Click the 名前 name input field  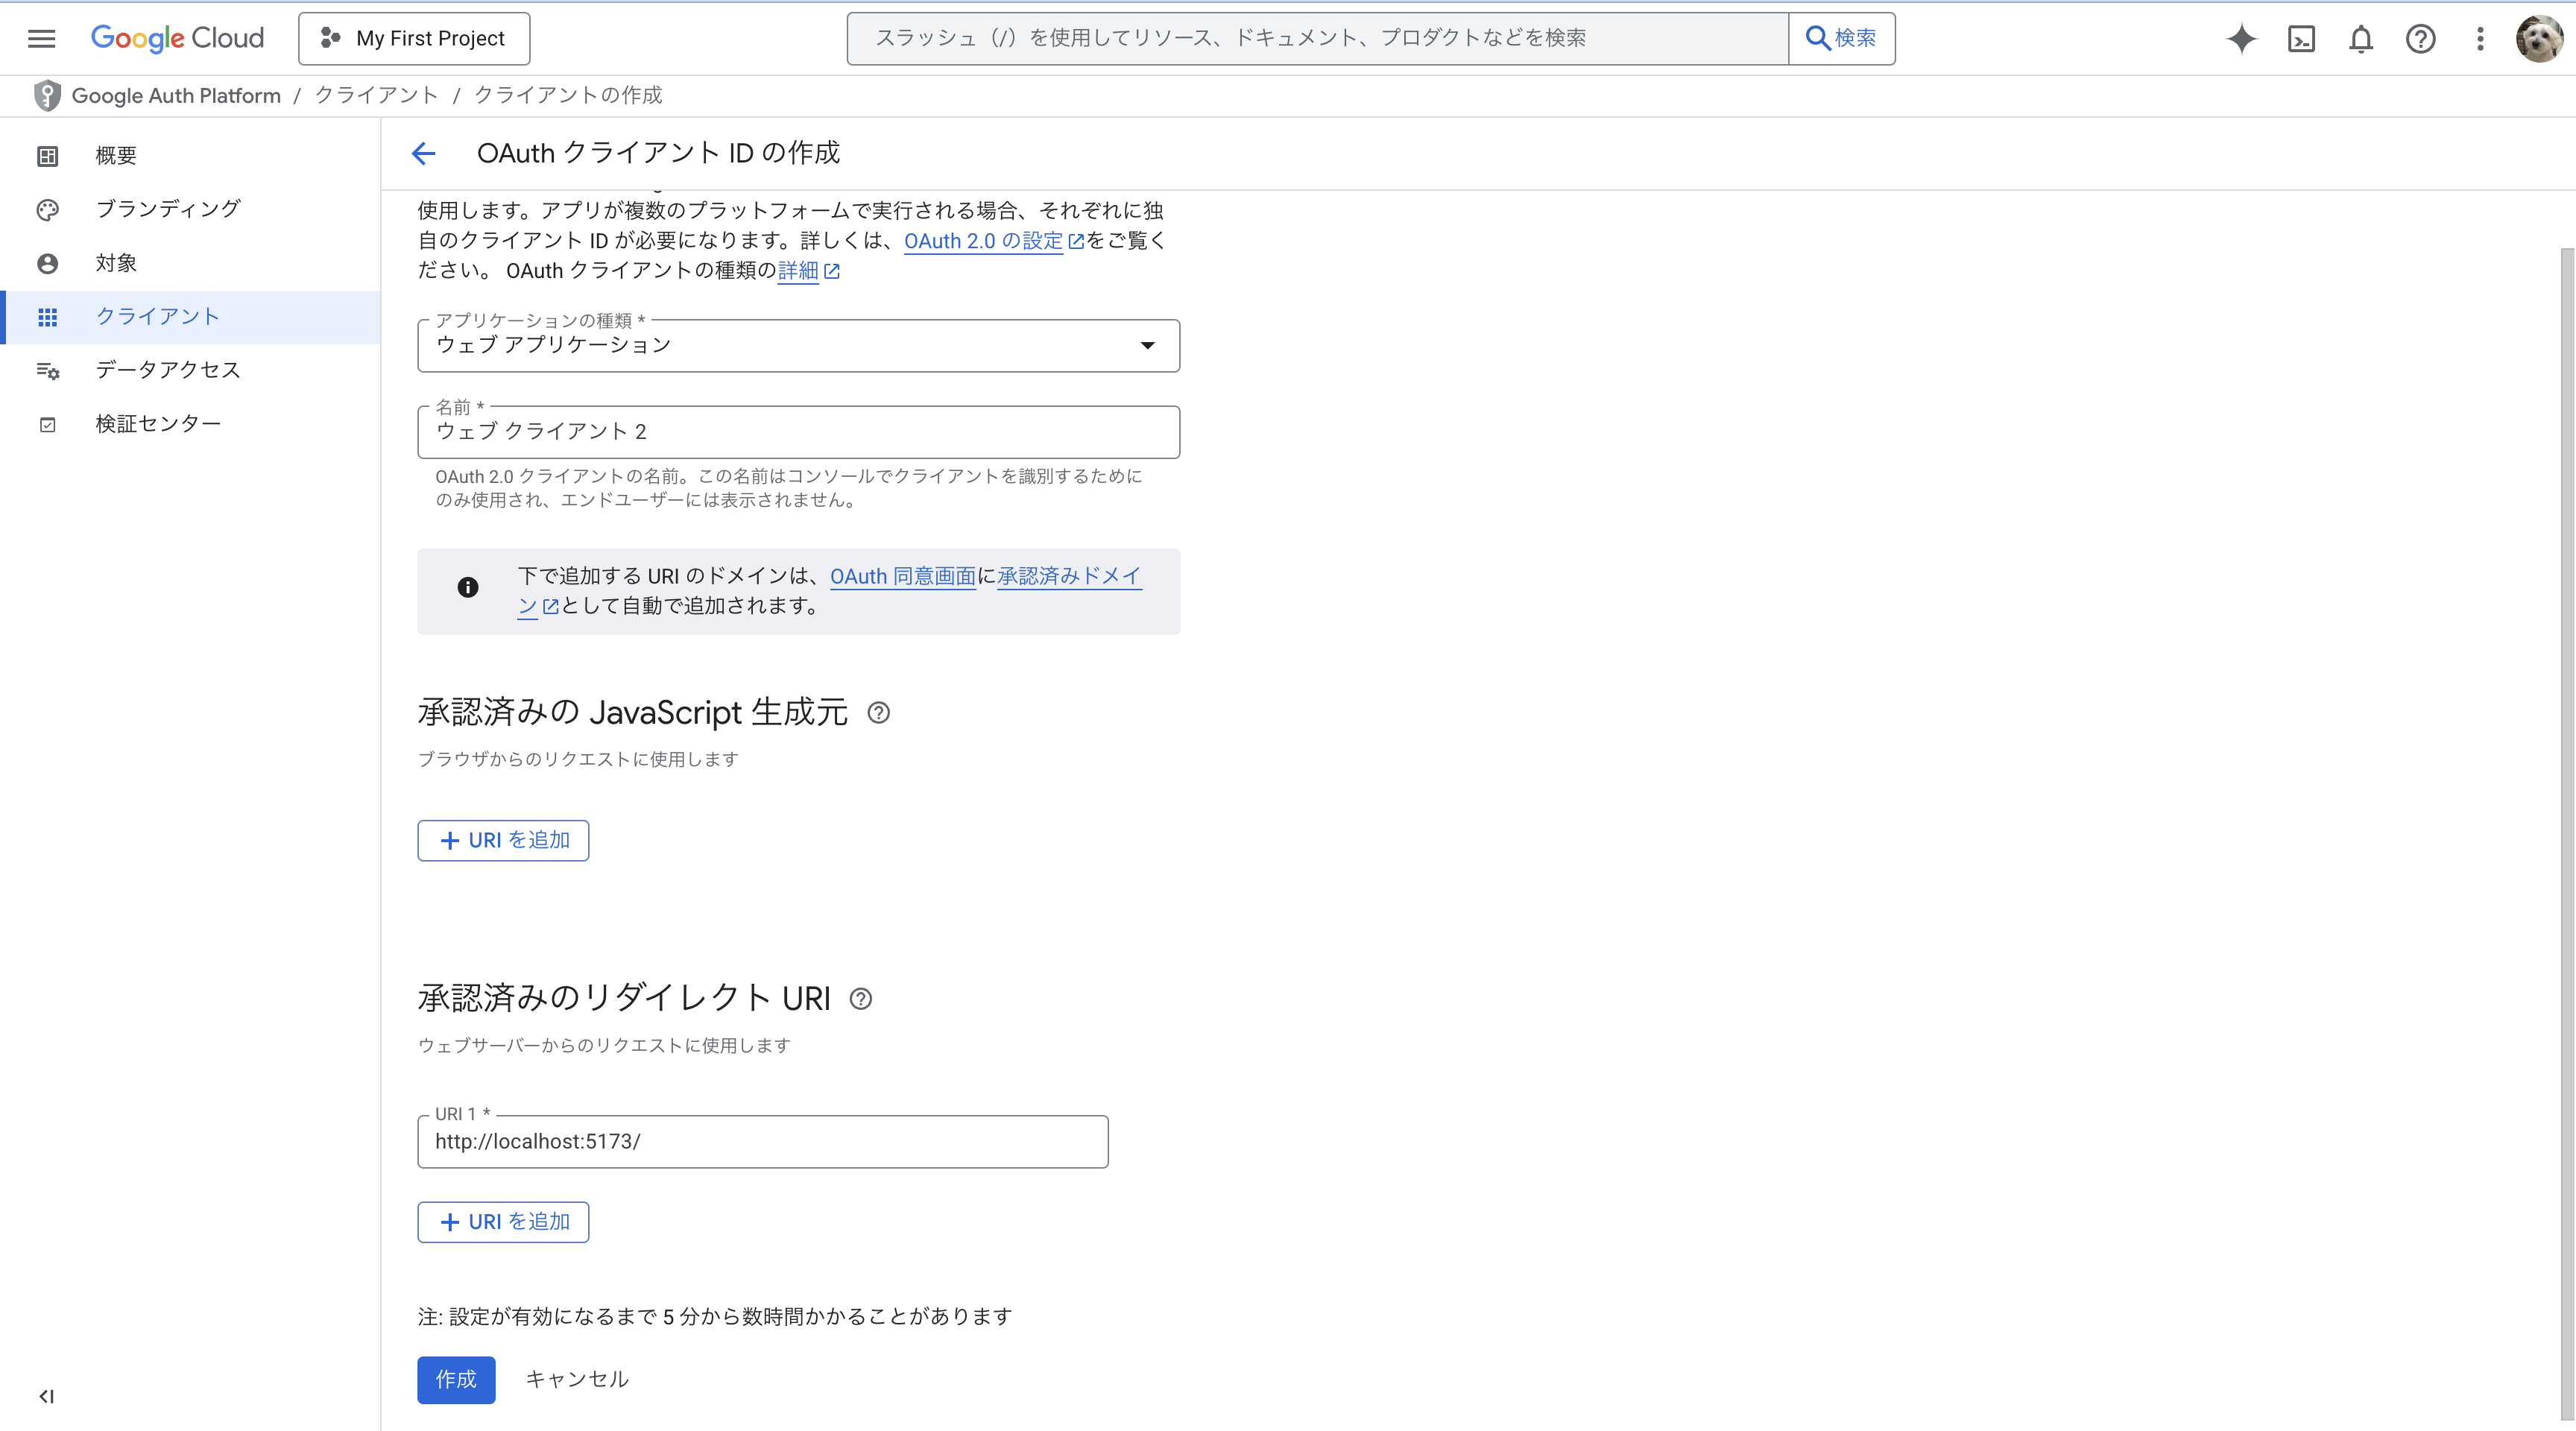(x=798, y=432)
